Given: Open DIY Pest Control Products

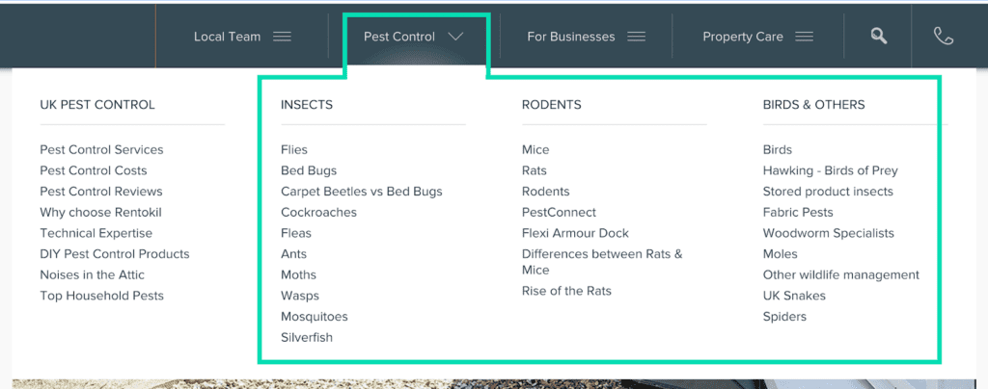Looking at the screenshot, I should point(115,254).
